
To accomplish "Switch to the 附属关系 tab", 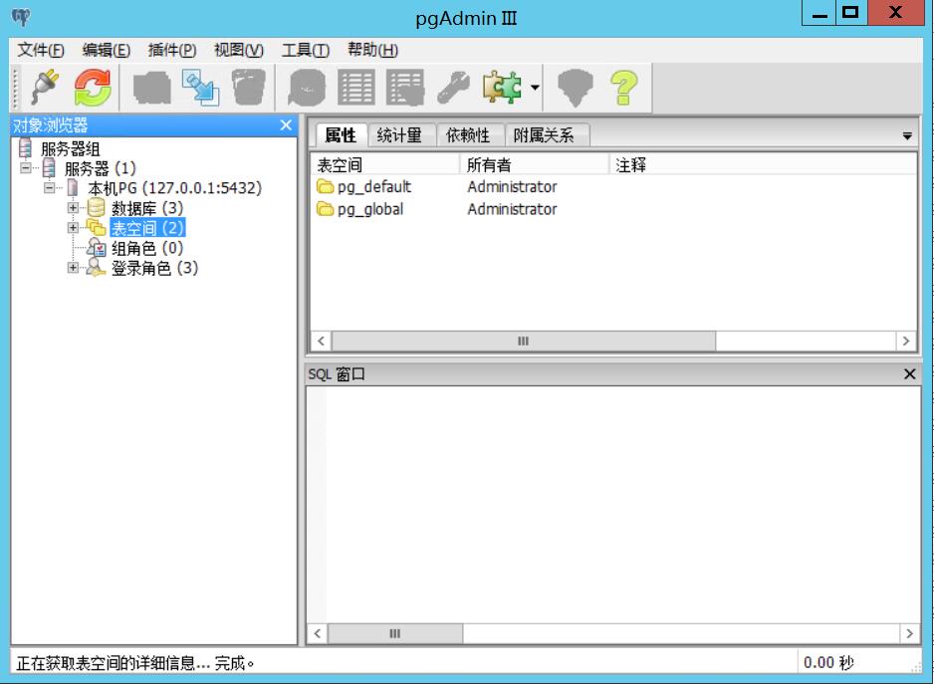I will [544, 135].
